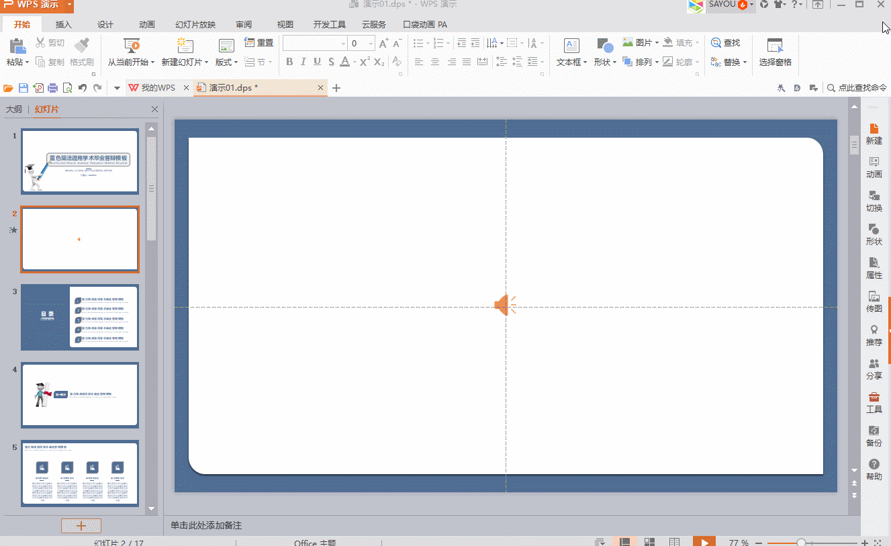
Task: Start slideshow from current slide icon
Action: tap(131, 45)
